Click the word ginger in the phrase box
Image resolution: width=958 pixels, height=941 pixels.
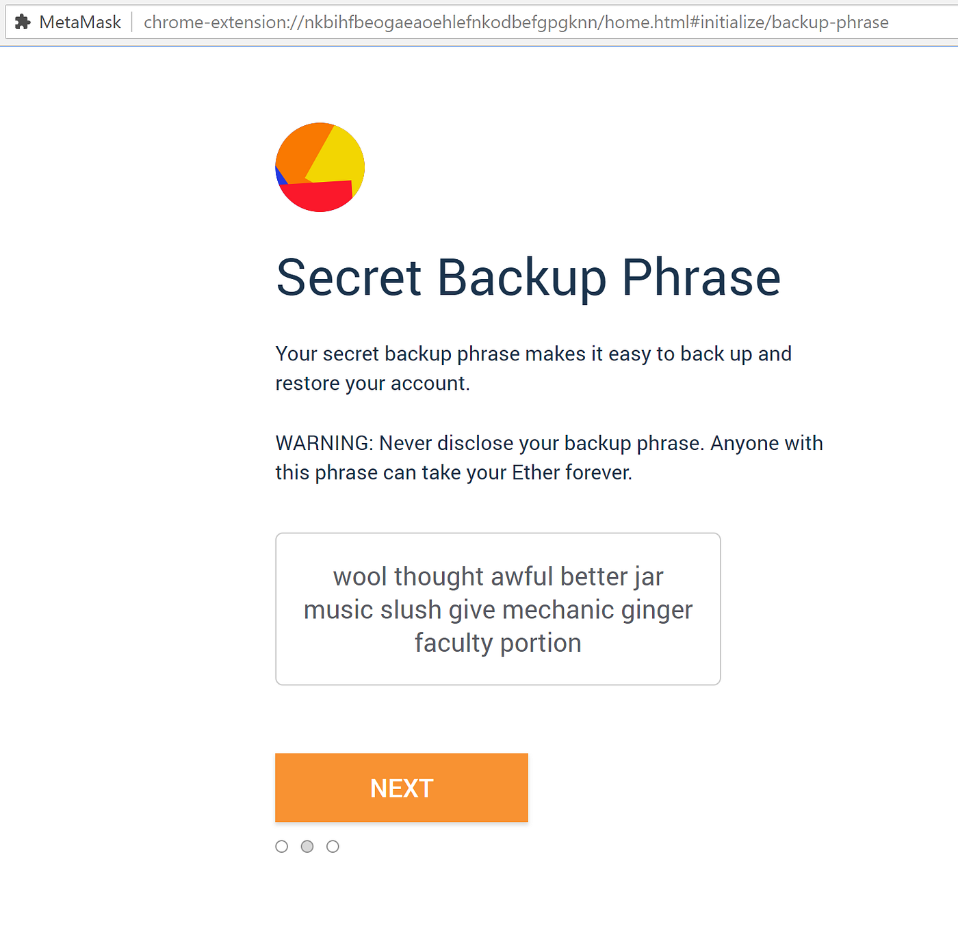pos(656,609)
